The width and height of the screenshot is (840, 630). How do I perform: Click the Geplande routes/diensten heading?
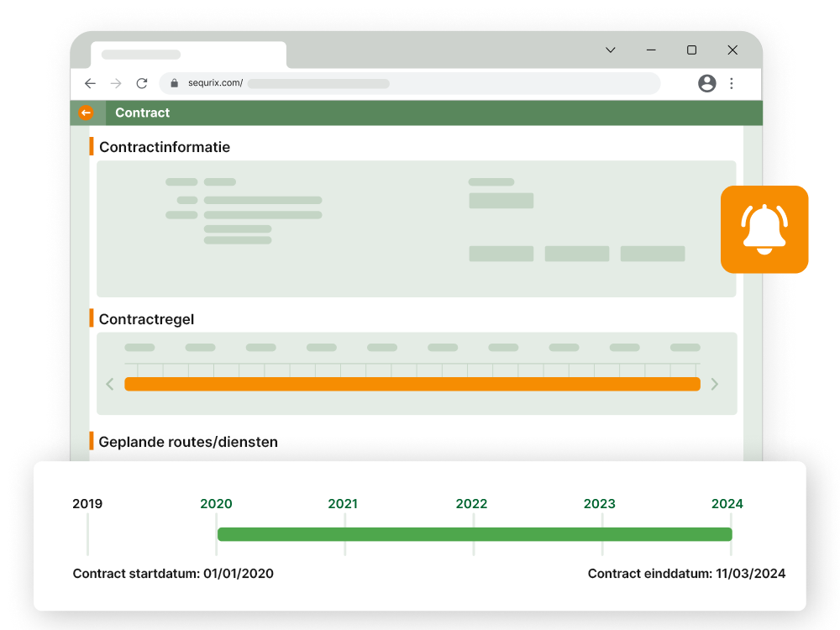tap(188, 442)
